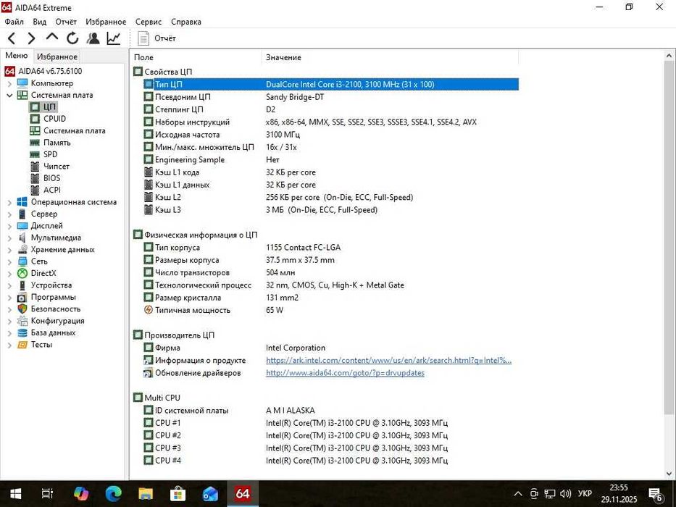
Task: Click the База данных icon
Action: (22, 333)
